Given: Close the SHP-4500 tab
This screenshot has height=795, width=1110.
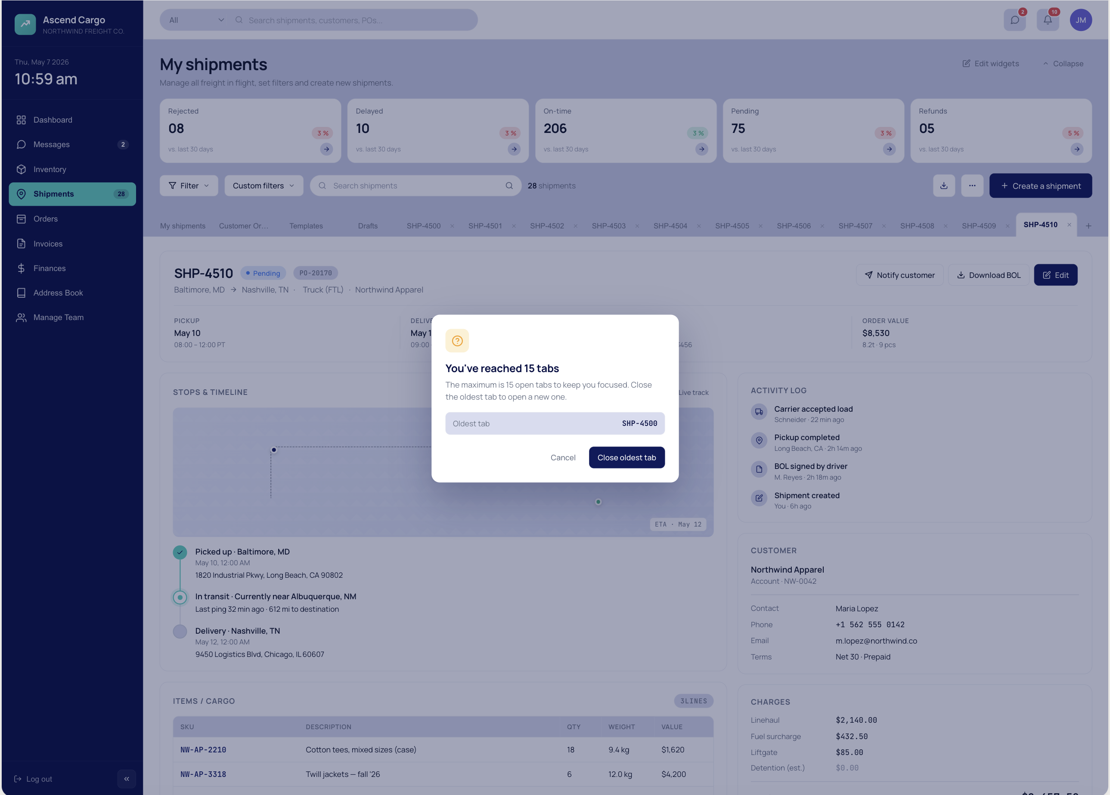Looking at the screenshot, I should point(452,226).
